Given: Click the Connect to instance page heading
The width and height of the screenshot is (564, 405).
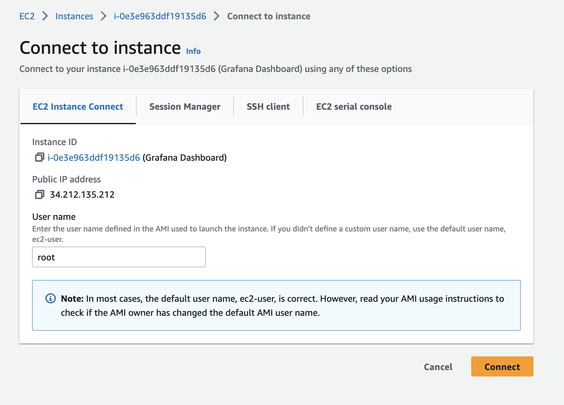Looking at the screenshot, I should point(100,48).
